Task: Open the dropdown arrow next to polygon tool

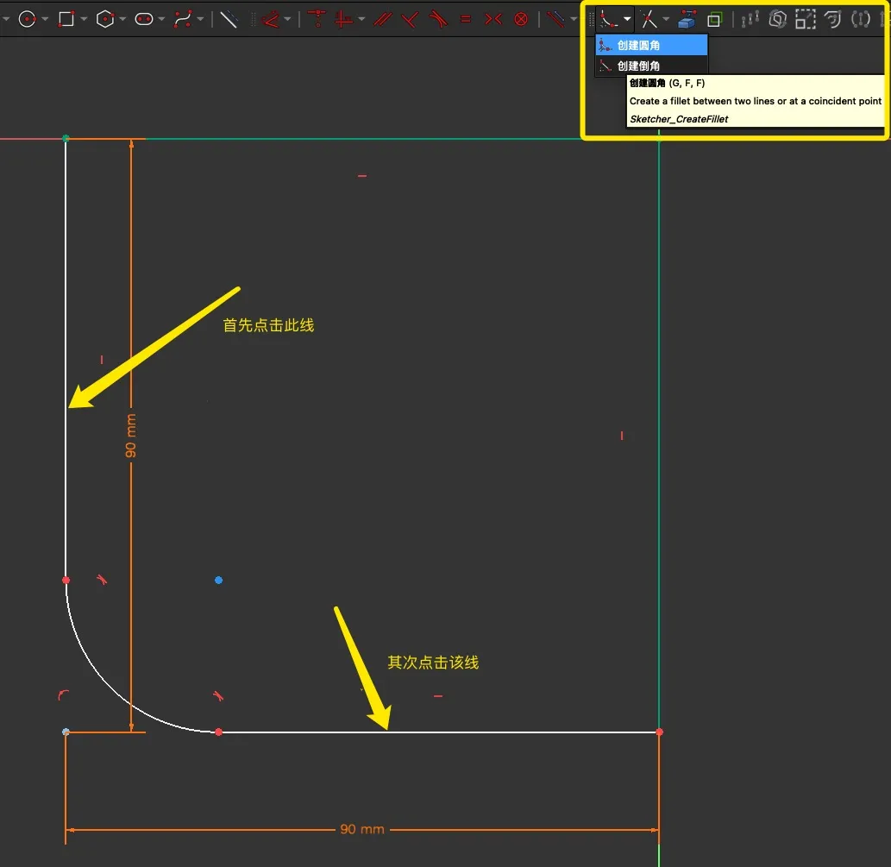Action: 122,19
